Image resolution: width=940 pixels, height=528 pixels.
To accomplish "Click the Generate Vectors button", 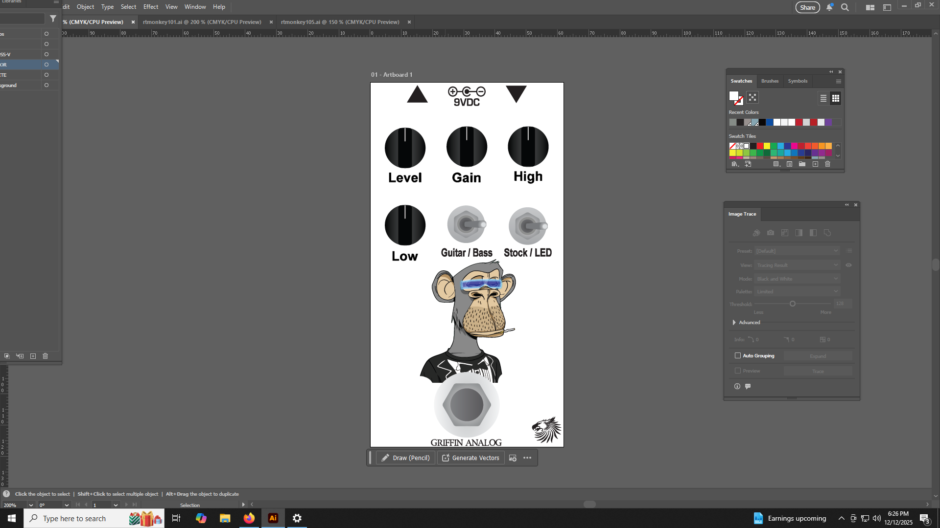I will tap(470, 458).
